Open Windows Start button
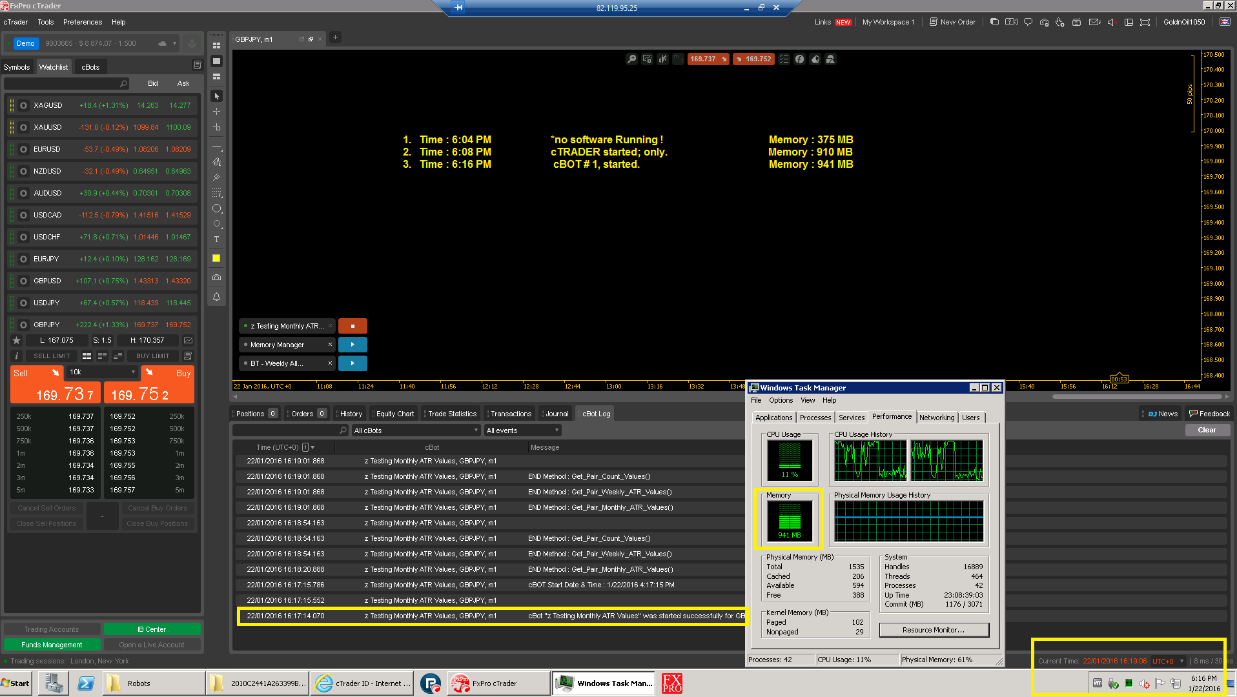This screenshot has height=697, width=1237. pos(15,683)
